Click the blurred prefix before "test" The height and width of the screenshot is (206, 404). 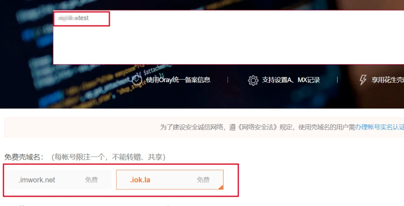[68, 18]
